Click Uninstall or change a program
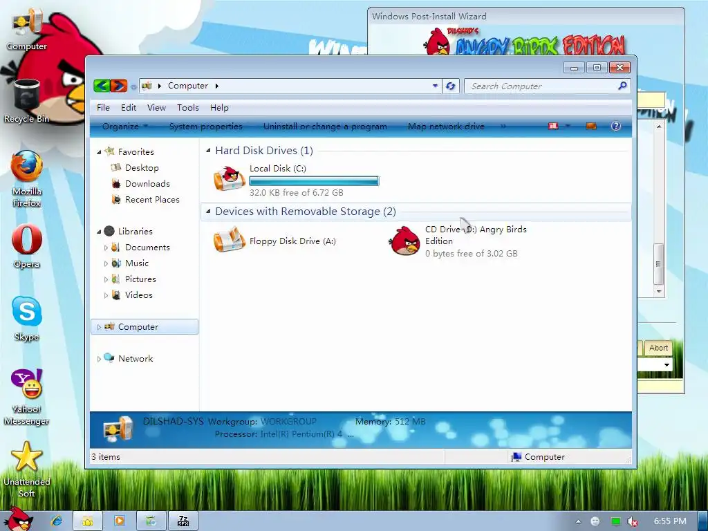This screenshot has width=708, height=531. (325, 127)
